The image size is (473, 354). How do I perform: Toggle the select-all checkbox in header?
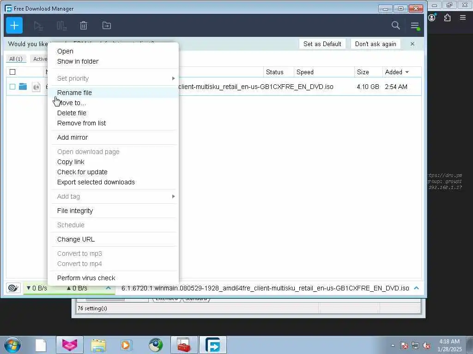12,72
